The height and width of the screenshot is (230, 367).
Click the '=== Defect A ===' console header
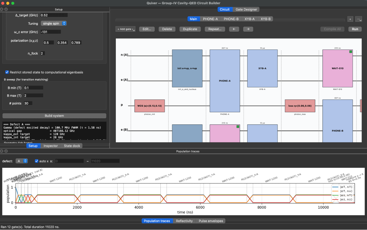click(16, 124)
